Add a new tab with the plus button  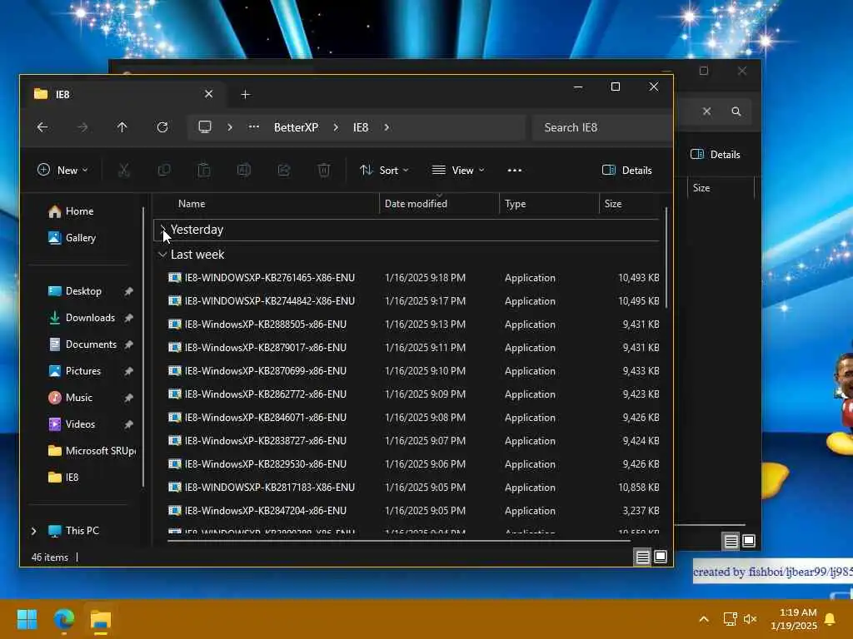coord(246,95)
